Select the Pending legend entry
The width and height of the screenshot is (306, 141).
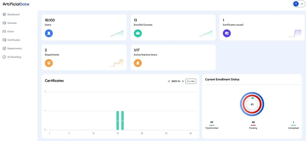(253, 125)
